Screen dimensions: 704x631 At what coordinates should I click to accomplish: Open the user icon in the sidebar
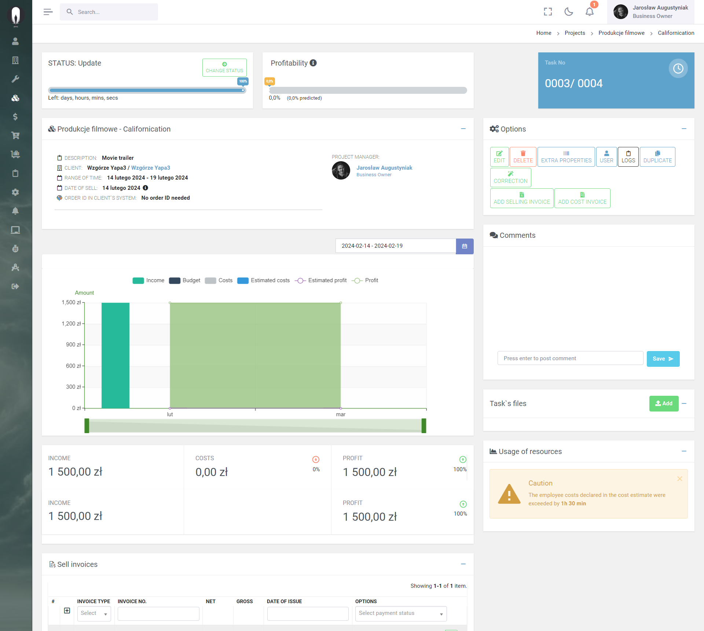[x=15, y=41]
